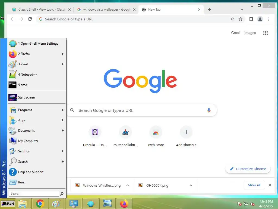Open the tab search chevron

point(242,10)
